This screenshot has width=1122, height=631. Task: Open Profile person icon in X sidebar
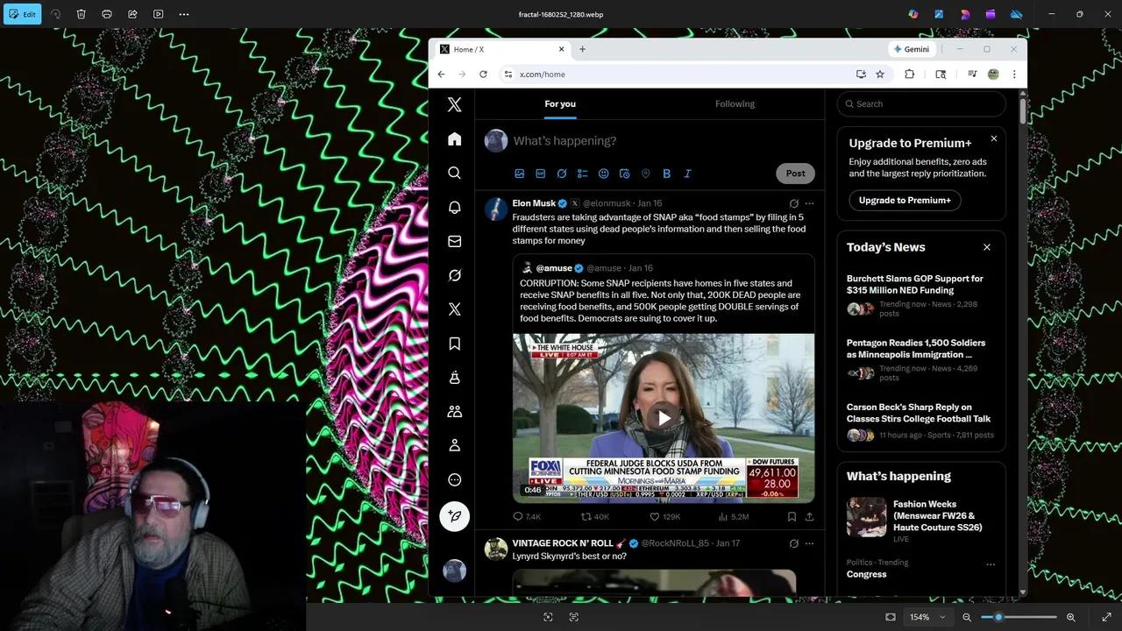(x=454, y=445)
